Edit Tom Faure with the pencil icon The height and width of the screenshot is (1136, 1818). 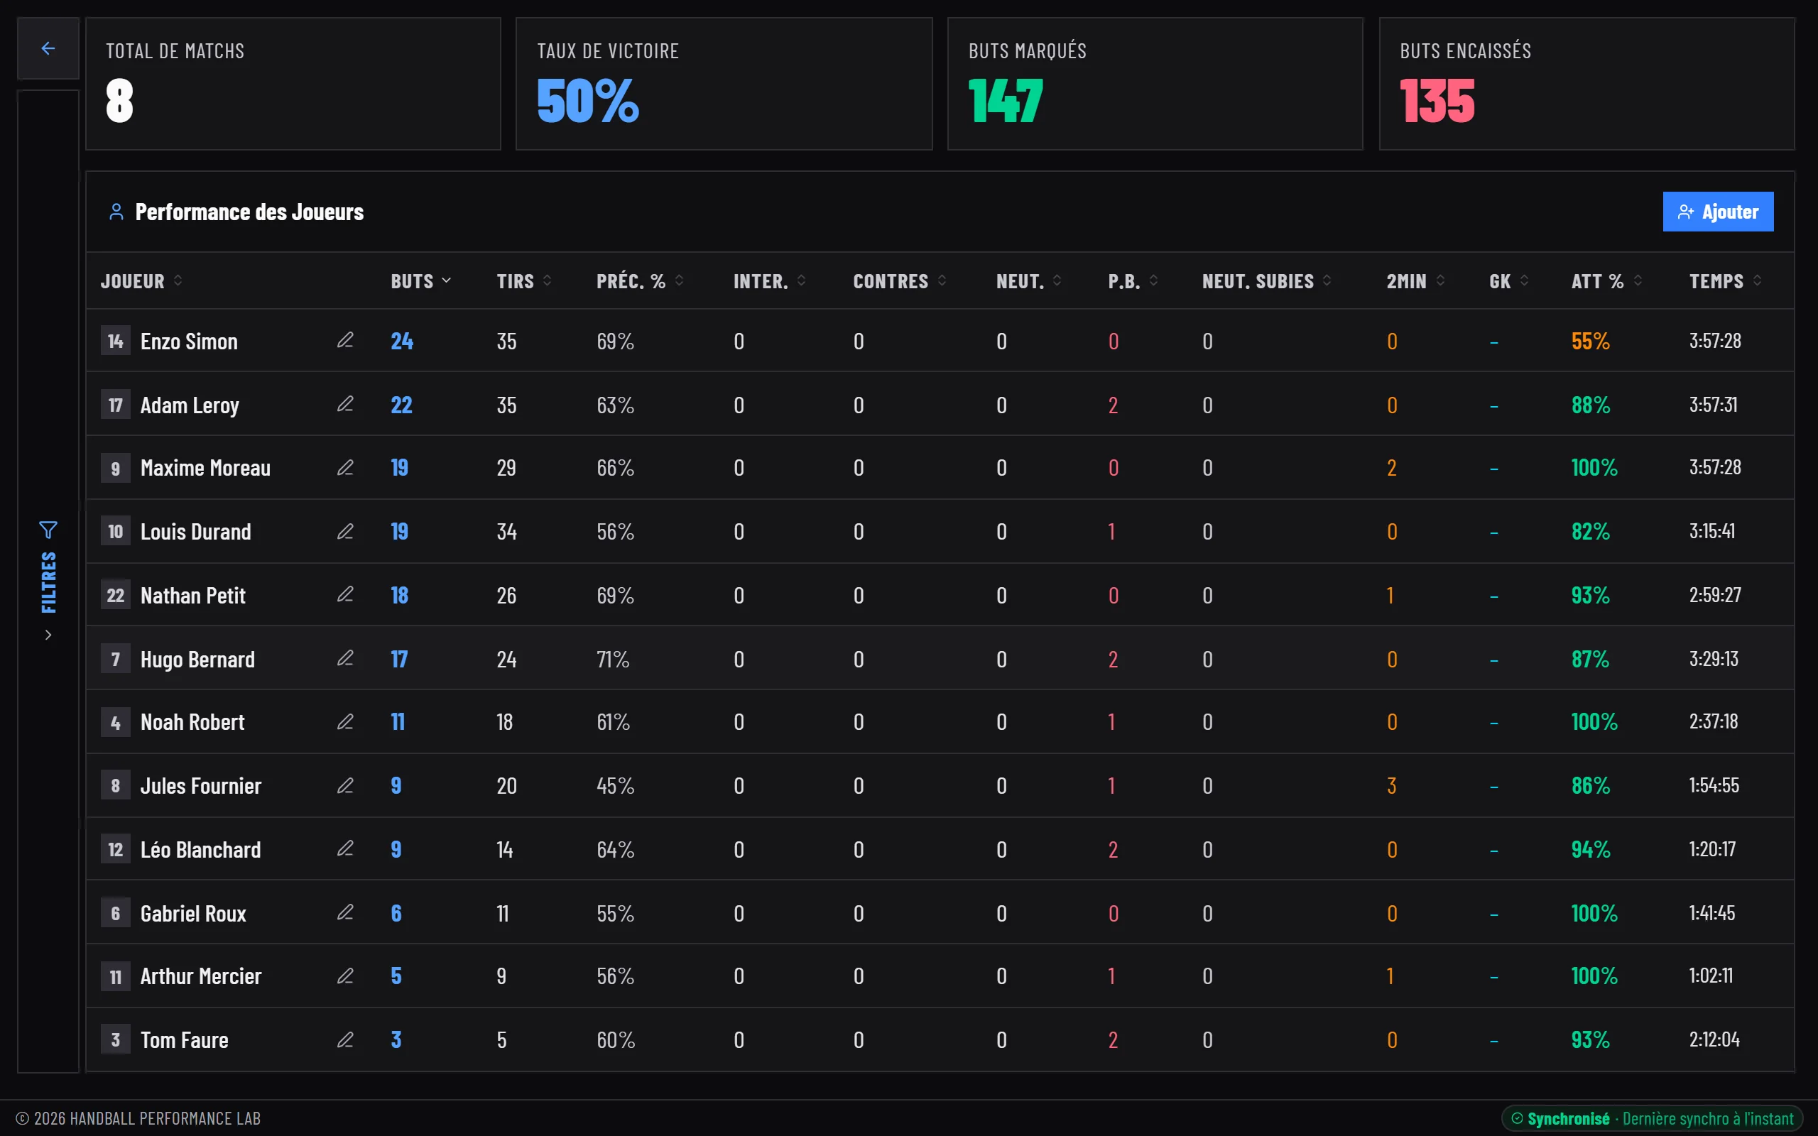click(345, 1039)
